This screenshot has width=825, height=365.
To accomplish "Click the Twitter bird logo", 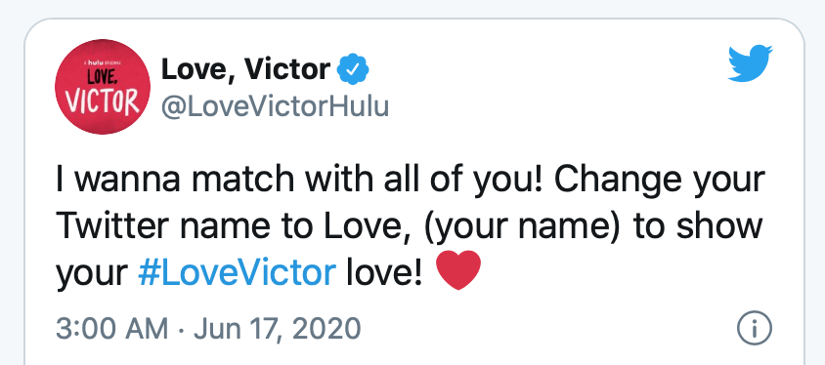I will (751, 63).
